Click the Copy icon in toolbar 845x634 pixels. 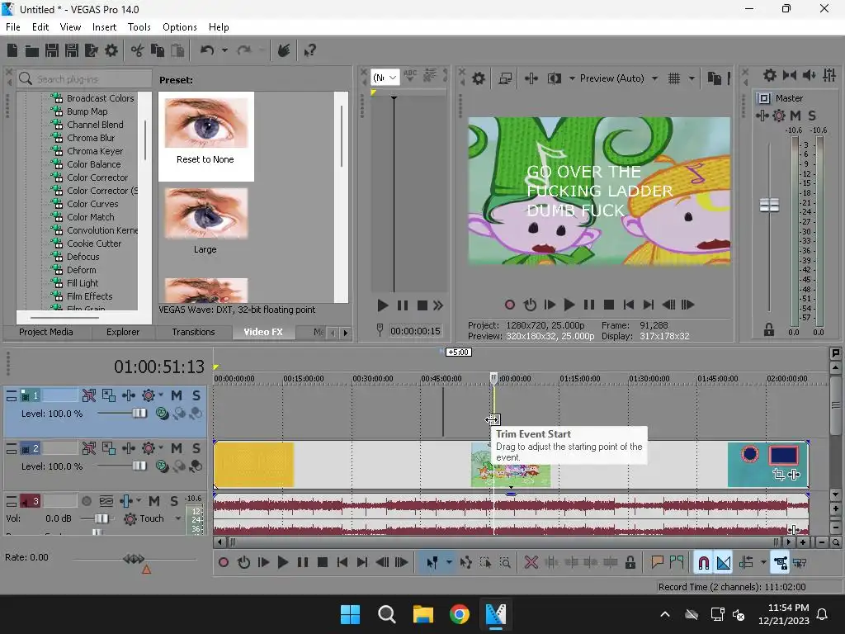click(158, 50)
